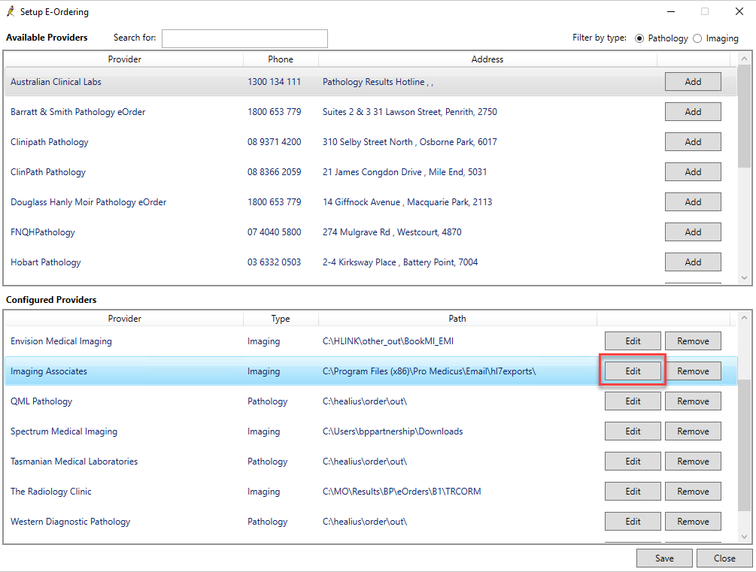Sort available providers by Address header
This screenshot has width=756, height=572.
click(487, 59)
